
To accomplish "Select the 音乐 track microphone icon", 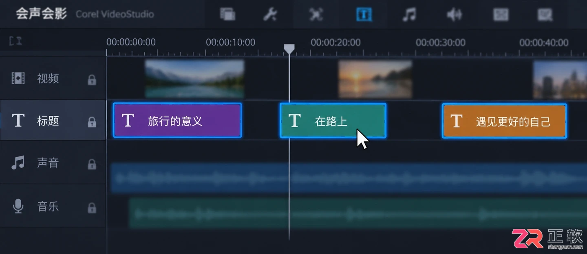I will [x=18, y=206].
